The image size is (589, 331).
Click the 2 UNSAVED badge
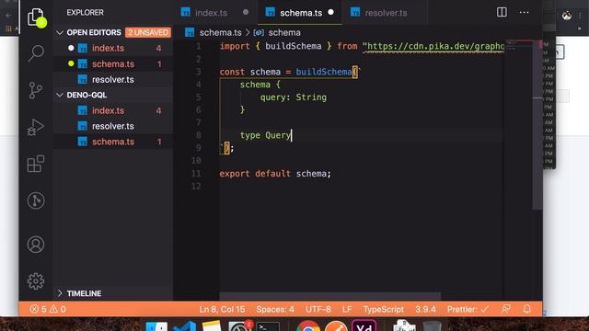pos(148,33)
